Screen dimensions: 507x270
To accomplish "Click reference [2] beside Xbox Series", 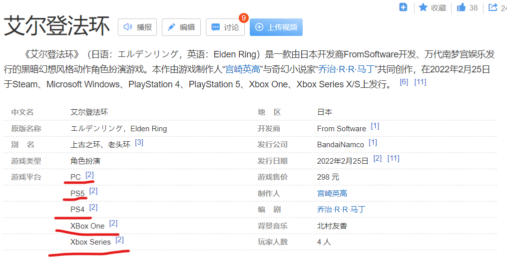I will tap(119, 240).
